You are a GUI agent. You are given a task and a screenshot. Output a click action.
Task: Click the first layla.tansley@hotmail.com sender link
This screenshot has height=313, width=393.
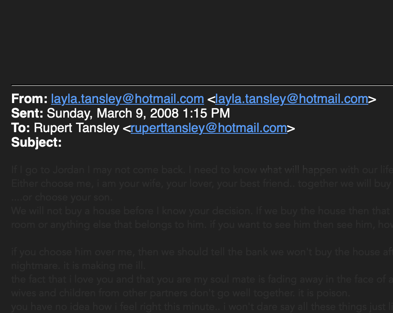[127, 99]
